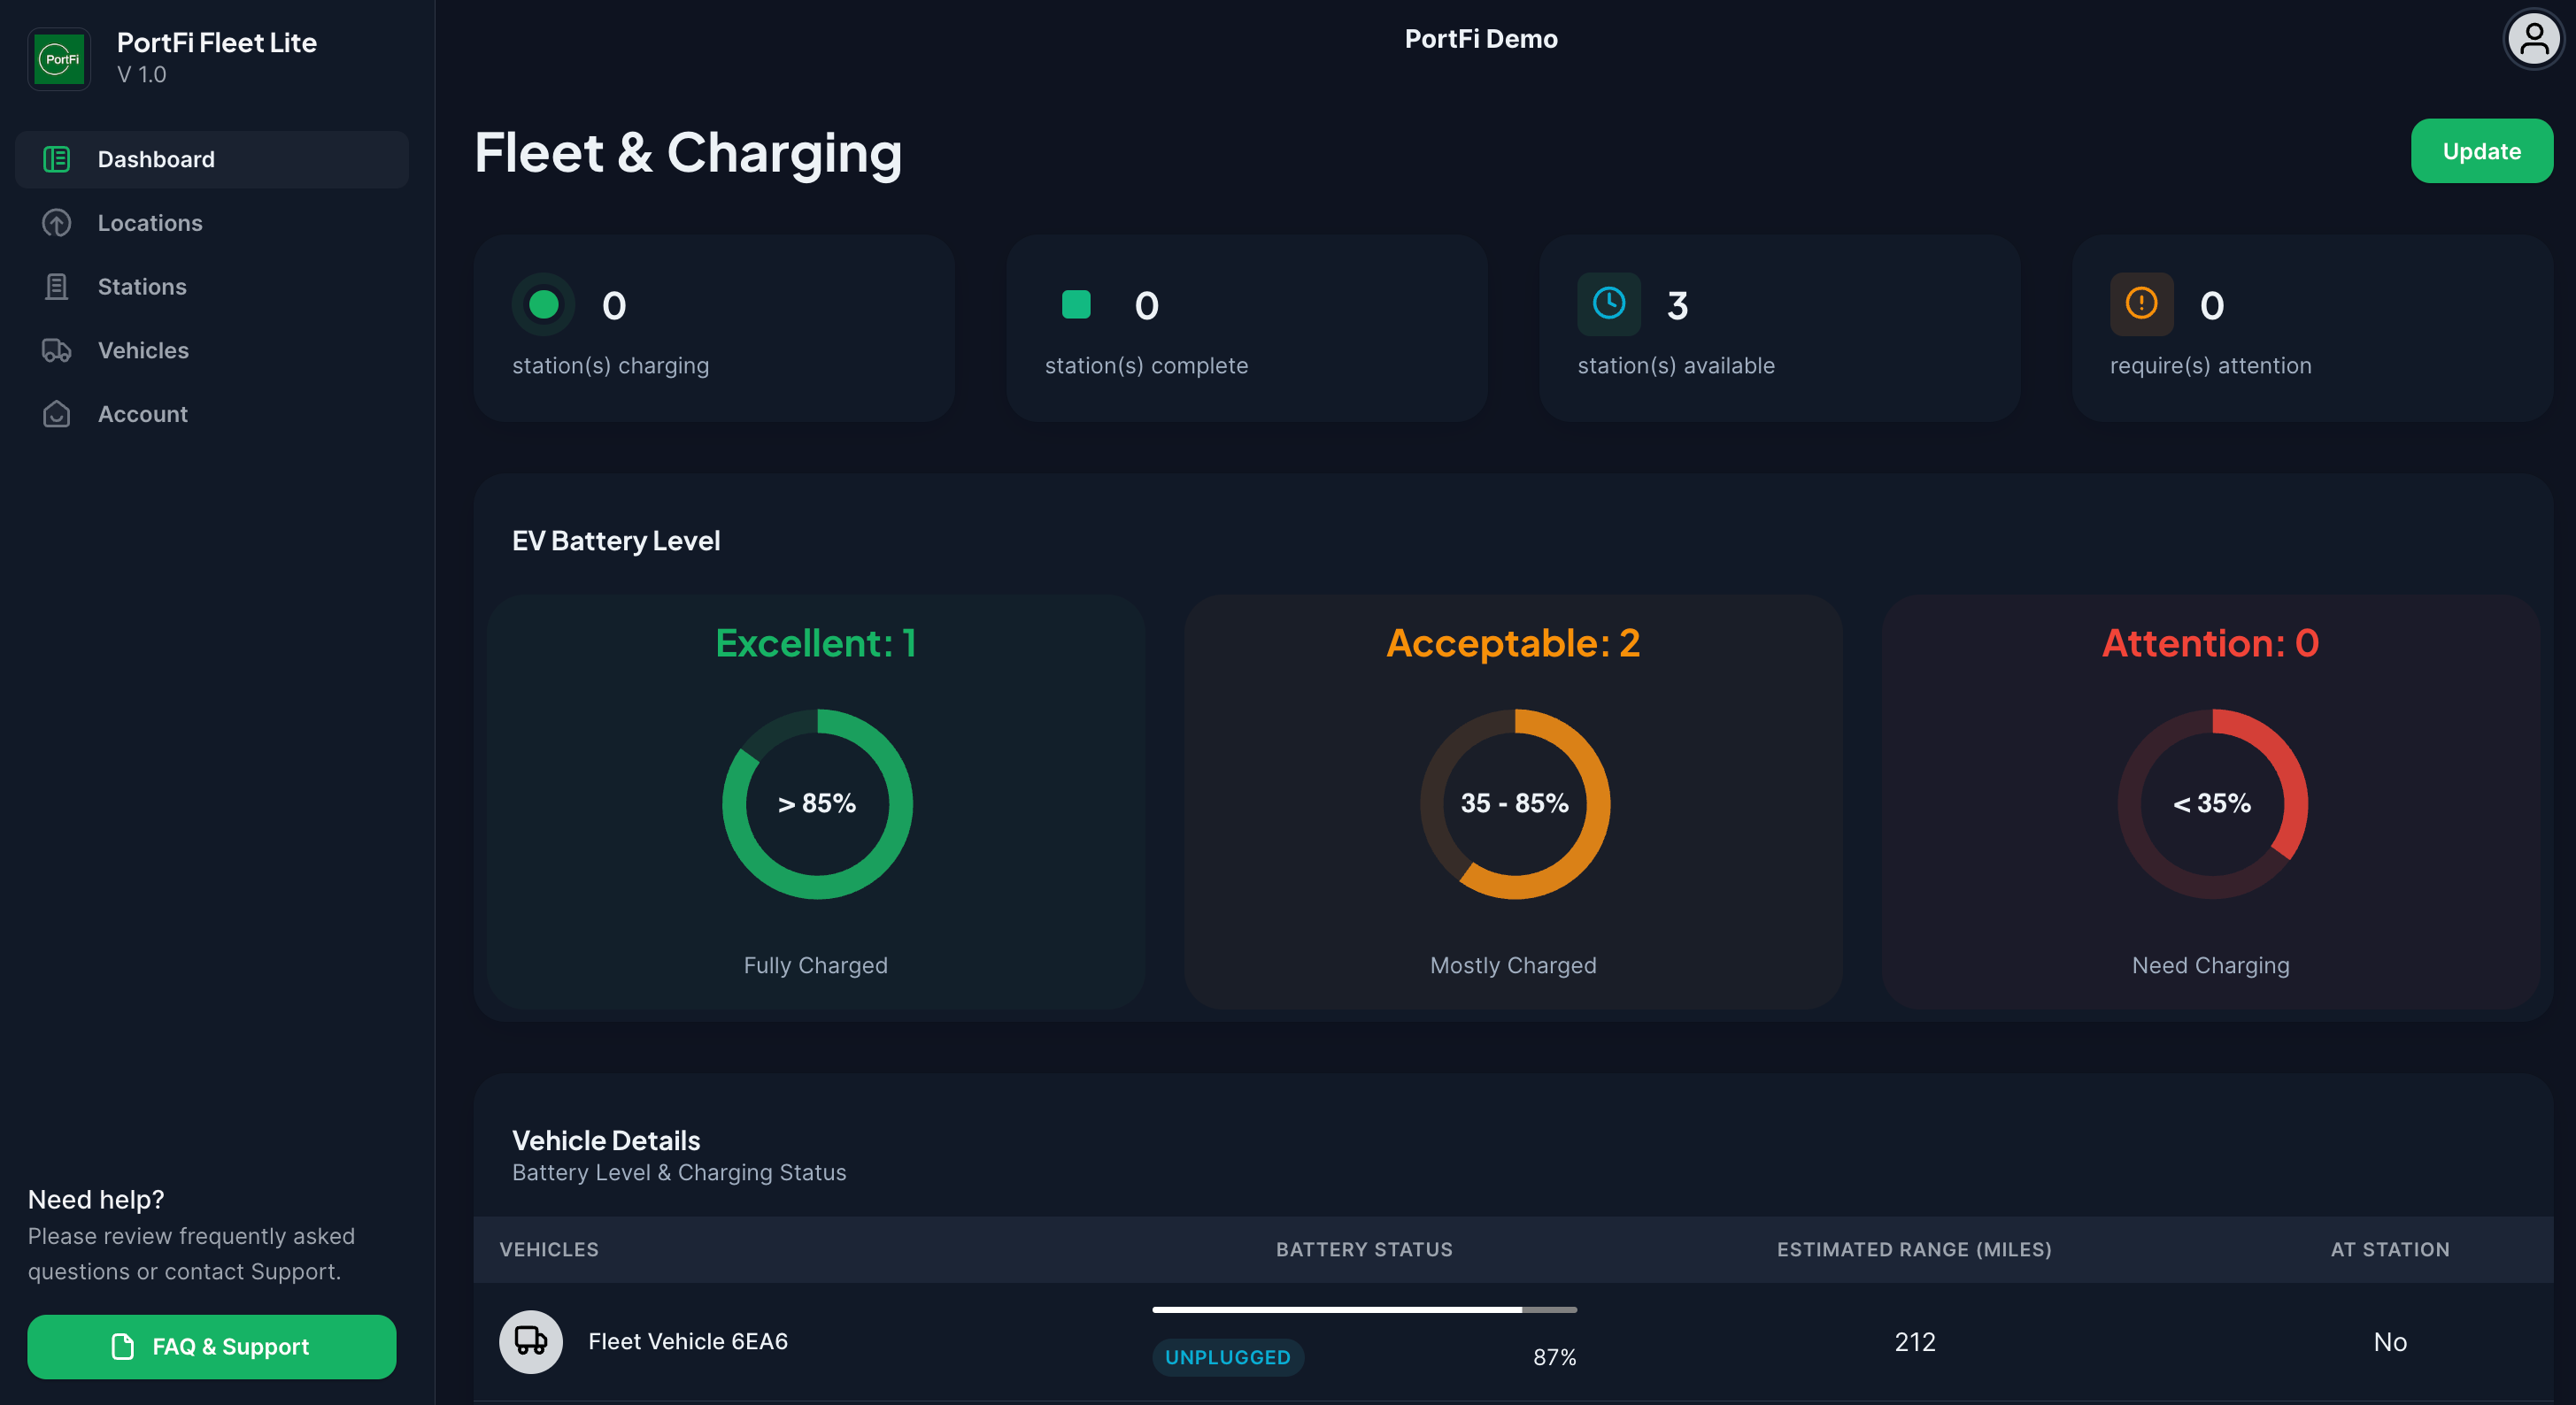Open the Dashboard menu item
This screenshot has height=1405, width=2576.
(212, 159)
